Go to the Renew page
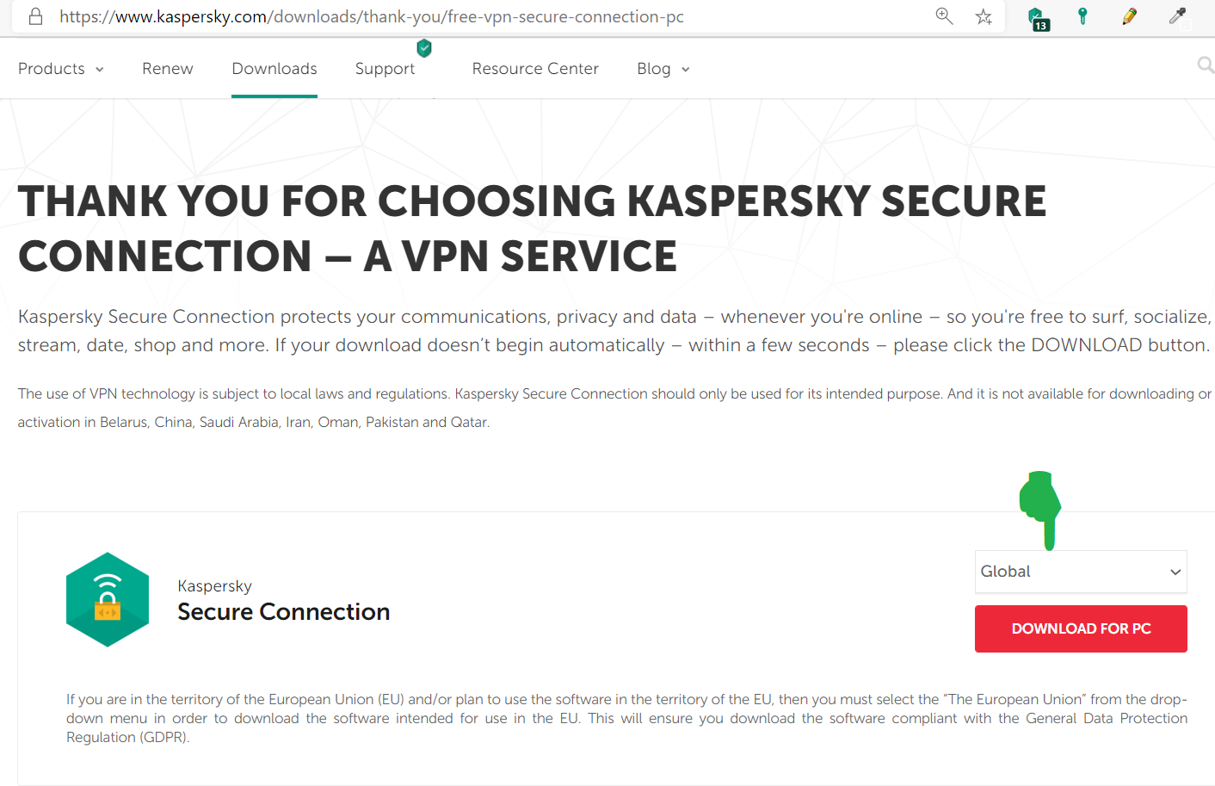The width and height of the screenshot is (1215, 786). (x=168, y=69)
